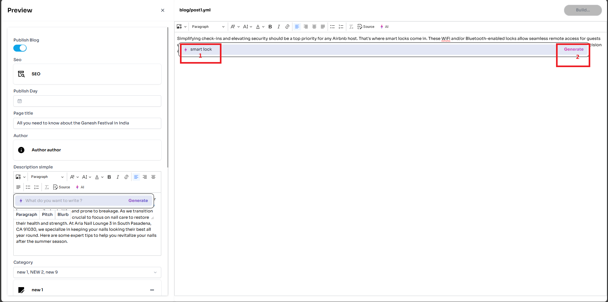Click Generate next to the smart lock prompt

pos(573,49)
